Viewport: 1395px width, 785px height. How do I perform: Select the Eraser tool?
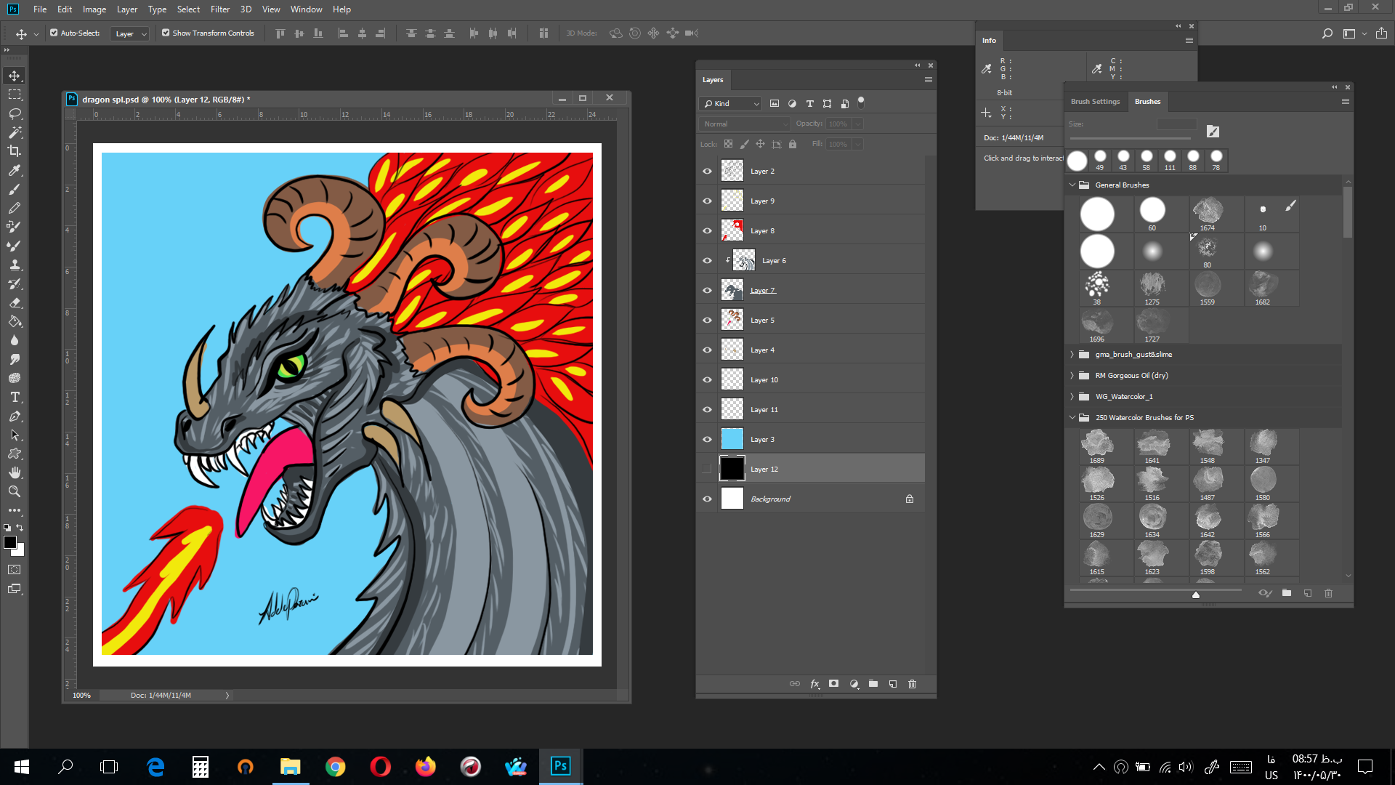(x=15, y=302)
